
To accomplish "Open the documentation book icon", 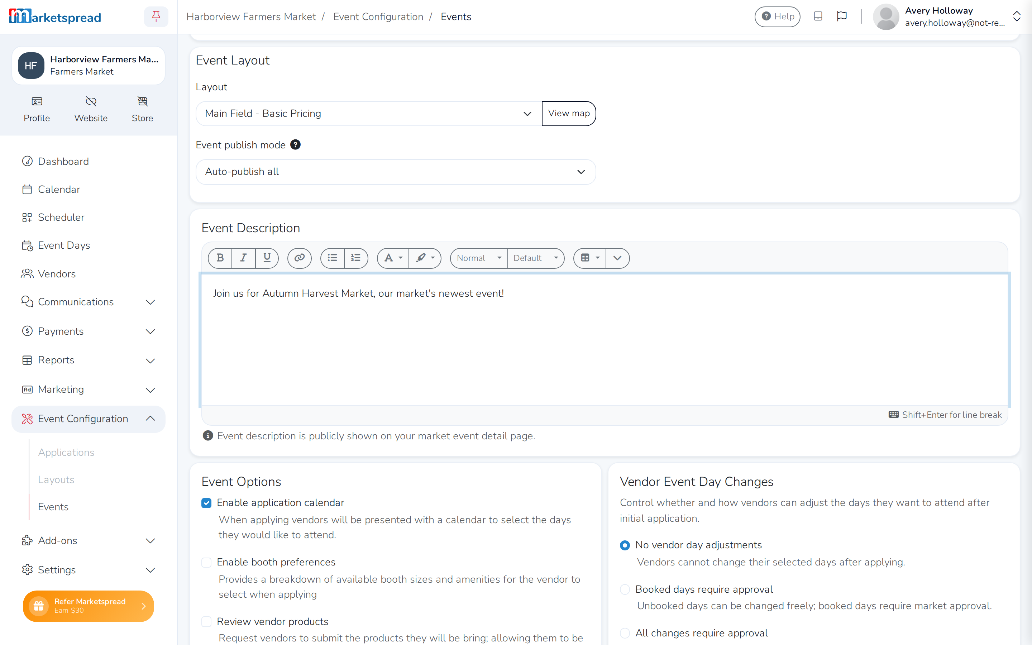I will 817,16.
